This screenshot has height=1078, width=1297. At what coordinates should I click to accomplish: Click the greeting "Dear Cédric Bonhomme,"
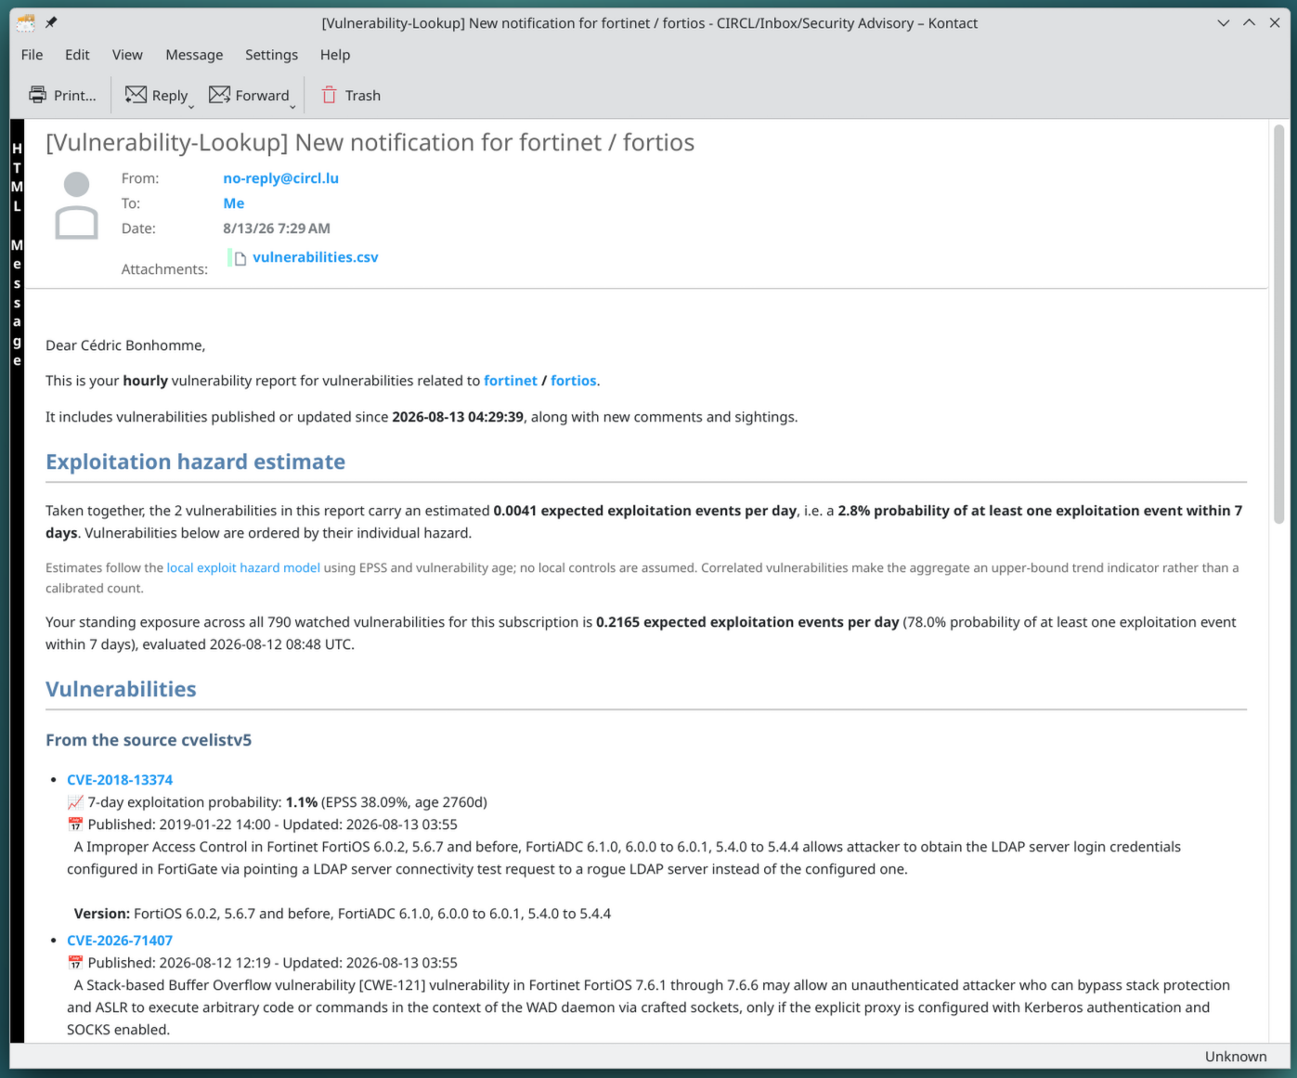[x=125, y=345]
